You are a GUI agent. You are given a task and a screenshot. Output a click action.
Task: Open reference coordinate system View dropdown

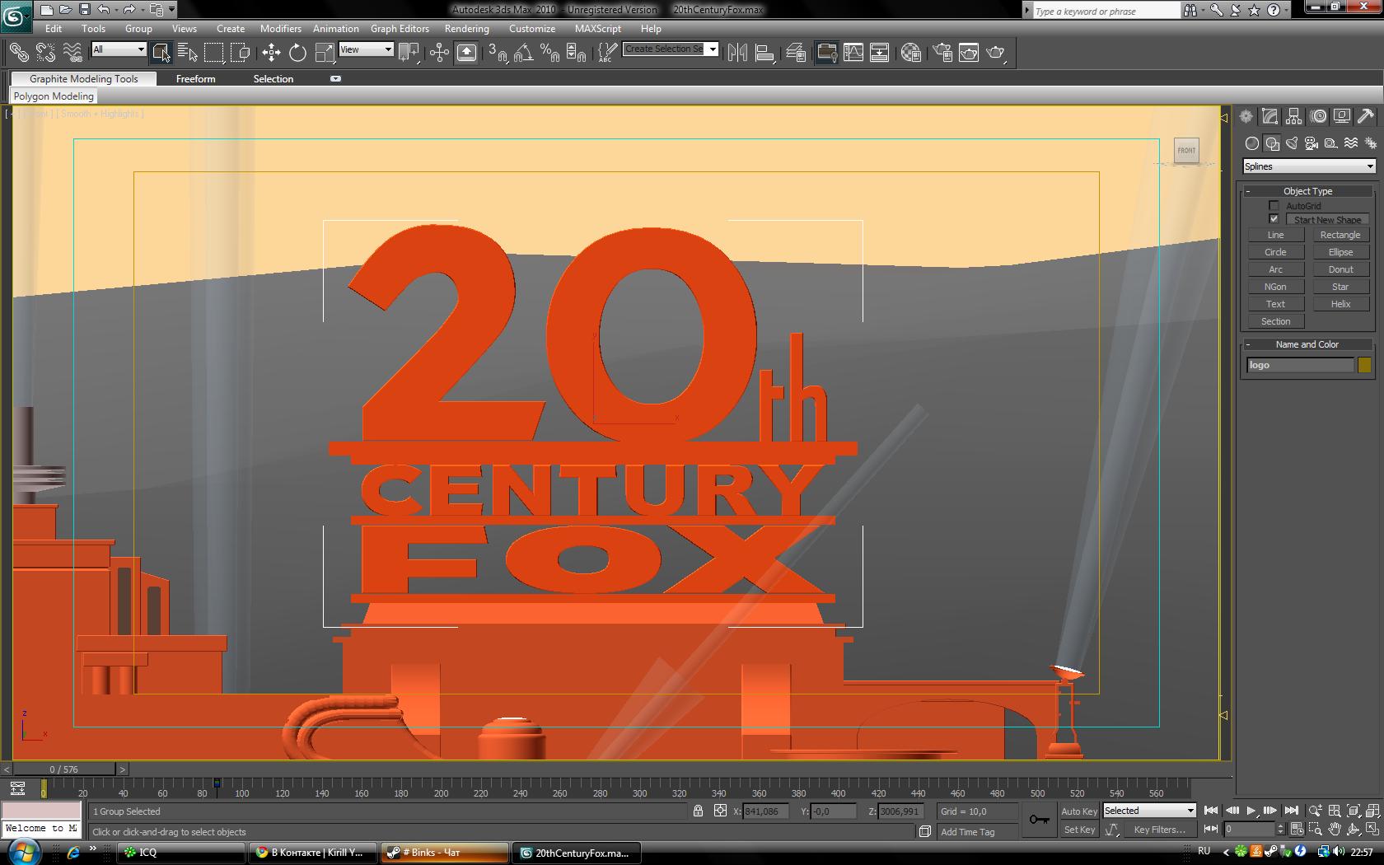(366, 49)
